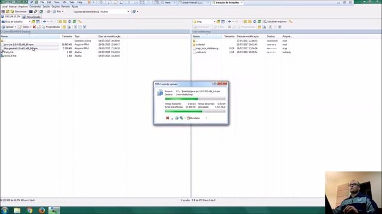Screen dimensions: 382x214
Task: Sort local panel by Nome column
Action: 30,36
